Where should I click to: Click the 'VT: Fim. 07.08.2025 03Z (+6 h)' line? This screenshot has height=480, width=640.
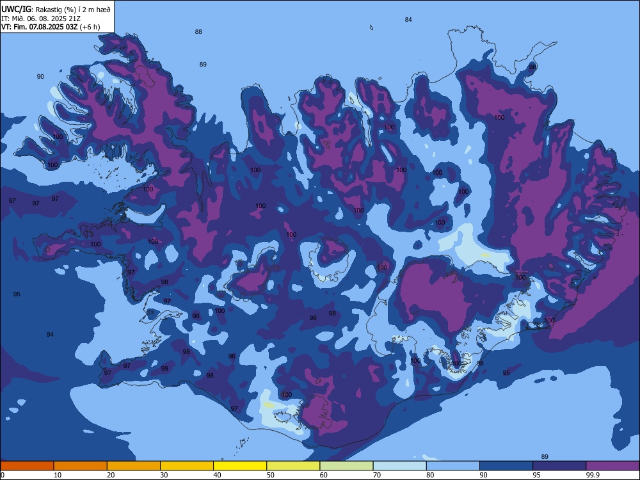click(x=51, y=27)
